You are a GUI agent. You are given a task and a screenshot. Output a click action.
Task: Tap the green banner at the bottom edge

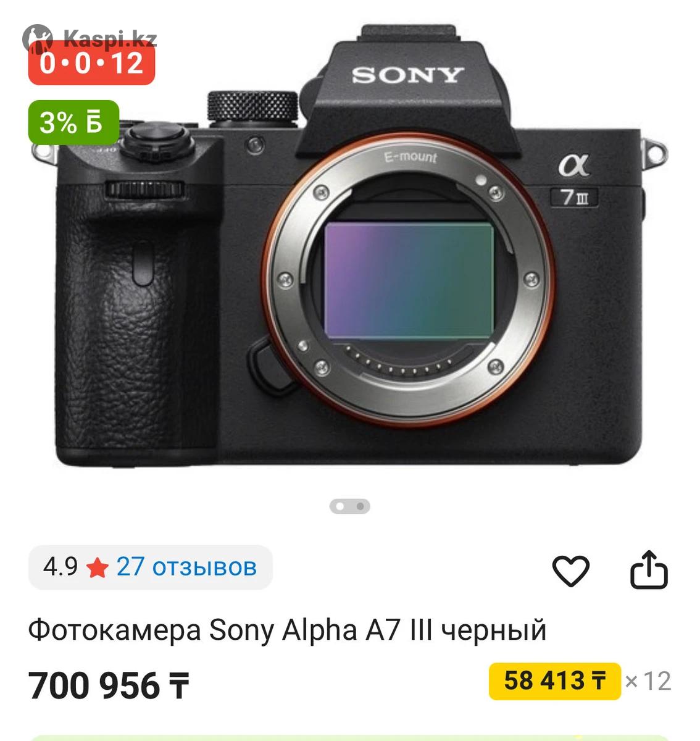coord(349,737)
